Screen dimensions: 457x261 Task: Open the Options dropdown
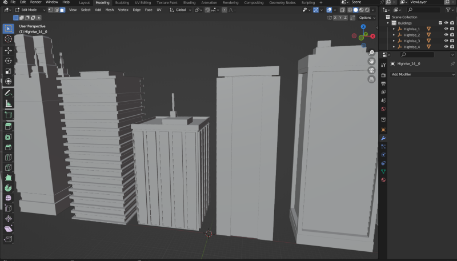367,18
